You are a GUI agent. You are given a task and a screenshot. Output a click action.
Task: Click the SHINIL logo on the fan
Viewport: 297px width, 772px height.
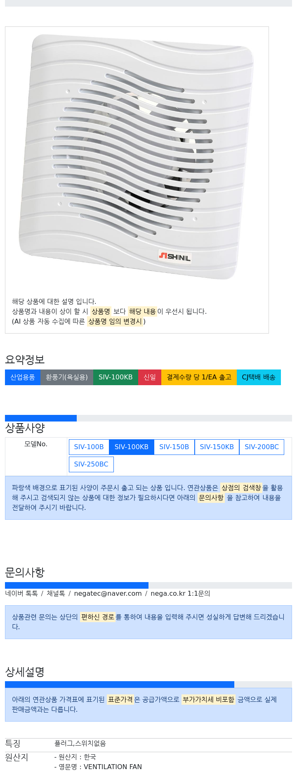175,257
